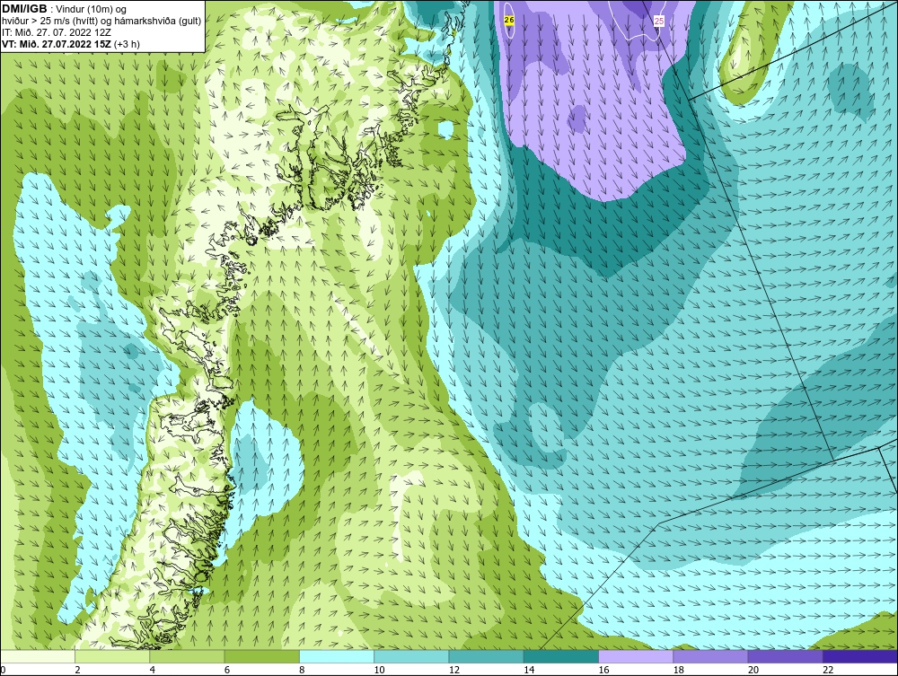Image resolution: width=898 pixels, height=676 pixels.
Task: Select the dark teal 14–16 legend swatch
Action: tap(560, 656)
